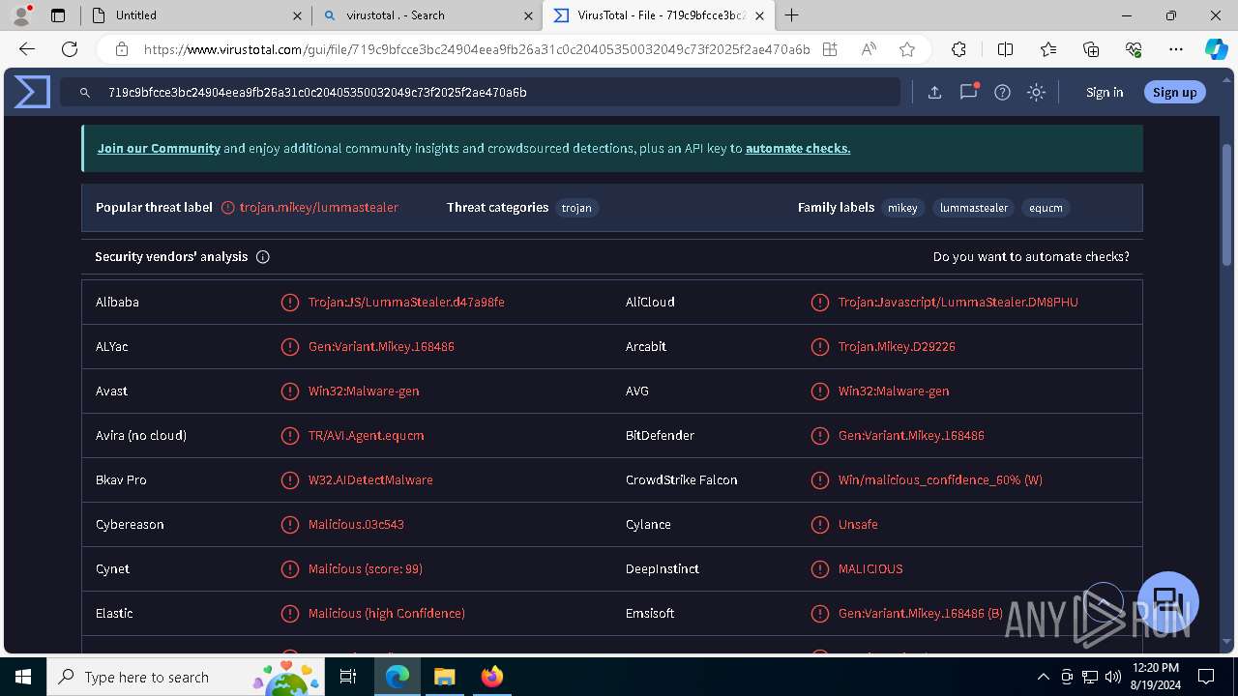Open the tab actions menu icon
1238x696 pixels.
click(58, 15)
